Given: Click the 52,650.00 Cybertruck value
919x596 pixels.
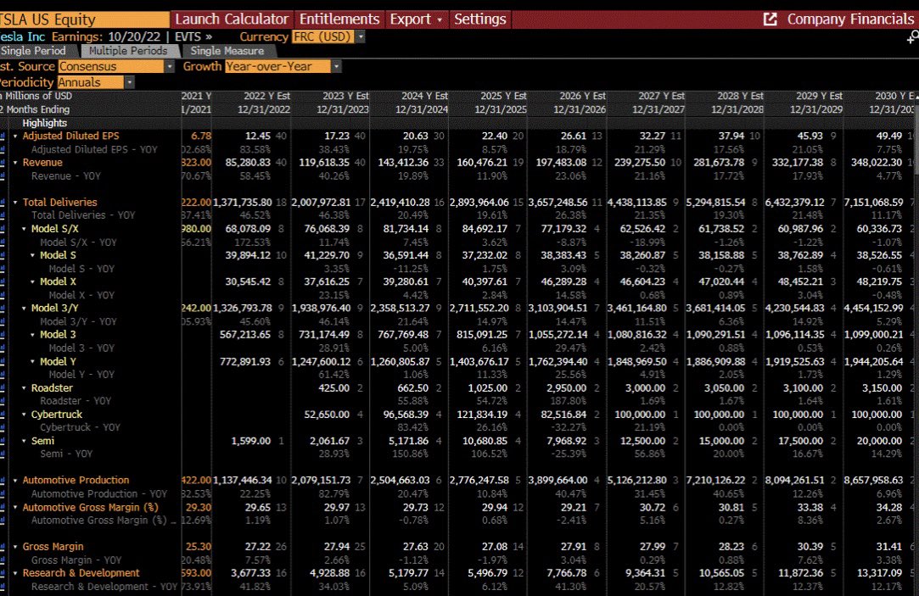Looking at the screenshot, I should tap(327, 415).
